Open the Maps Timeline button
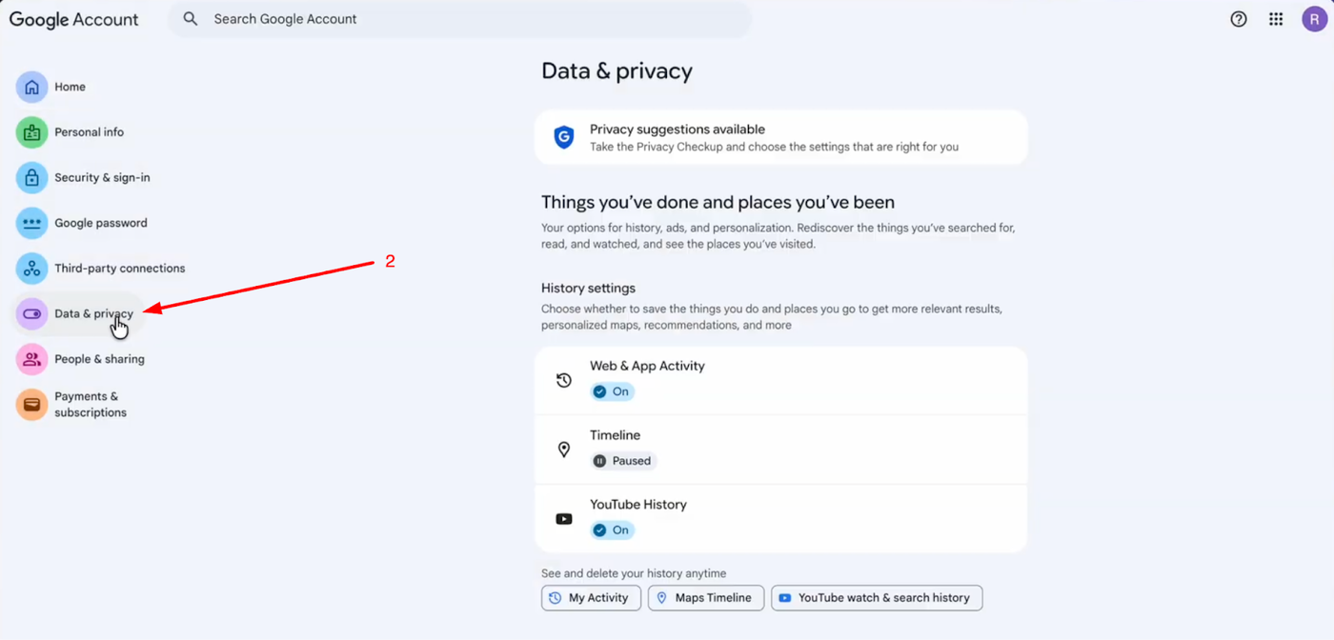The height and width of the screenshot is (640, 1334). (705, 598)
